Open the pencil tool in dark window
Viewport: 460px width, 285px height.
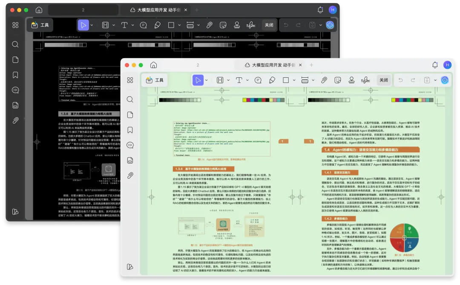(x=157, y=25)
